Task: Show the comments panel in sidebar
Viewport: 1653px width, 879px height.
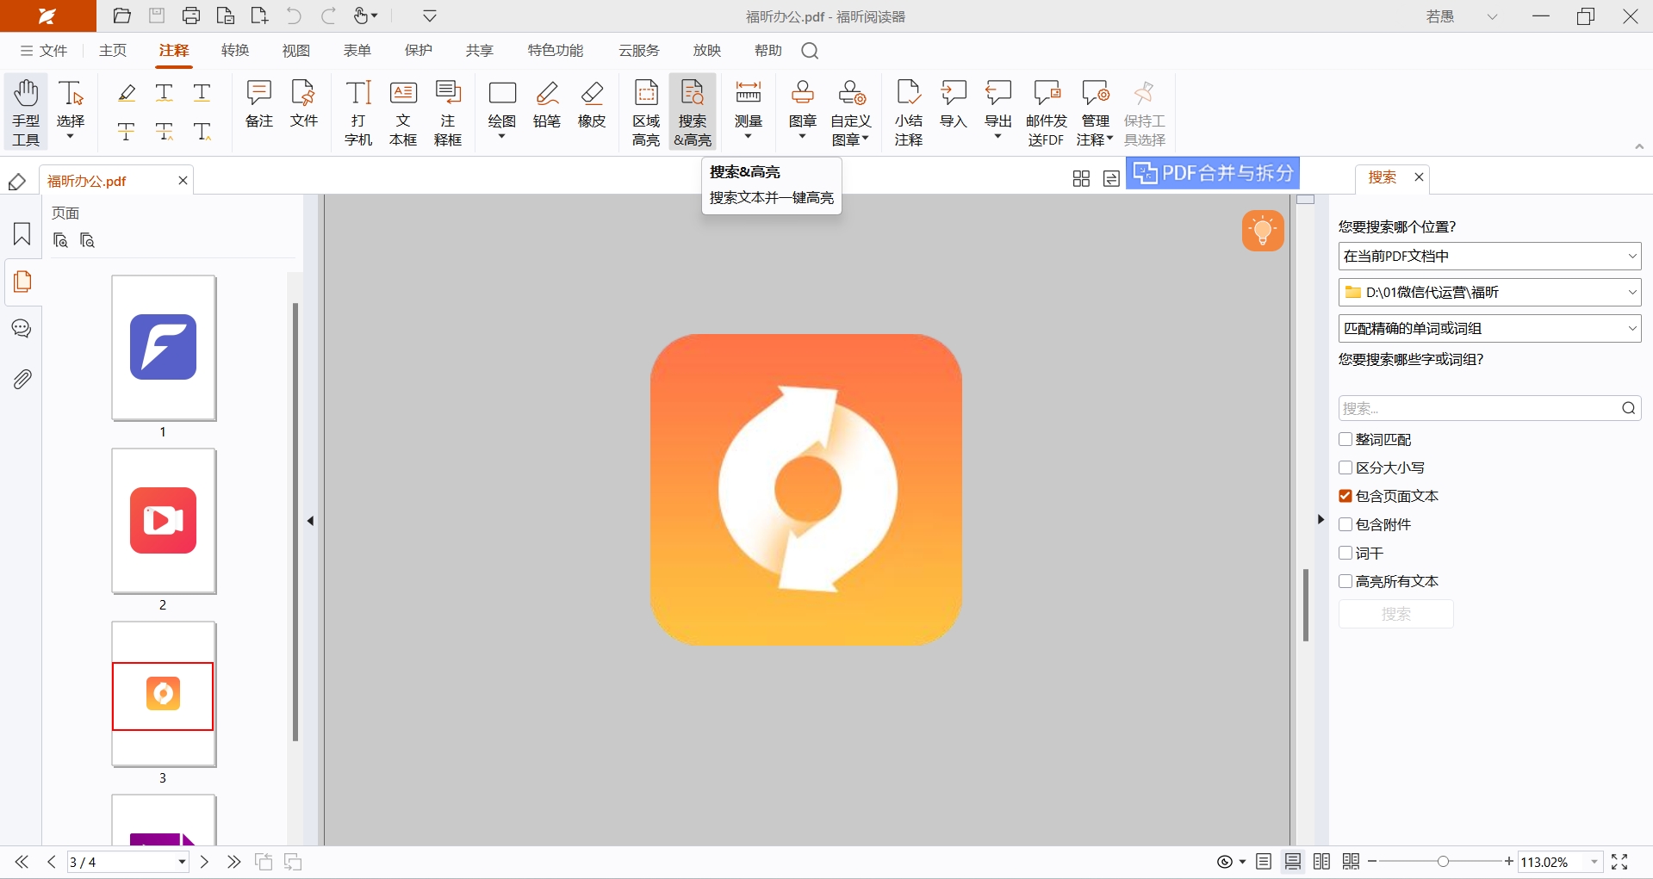Action: pyautogui.click(x=22, y=329)
